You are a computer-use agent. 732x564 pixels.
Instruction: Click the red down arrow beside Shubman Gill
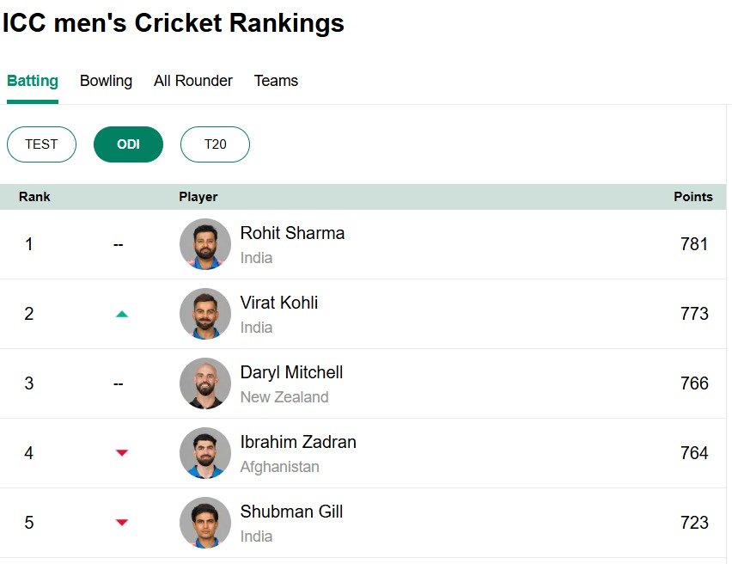121,522
